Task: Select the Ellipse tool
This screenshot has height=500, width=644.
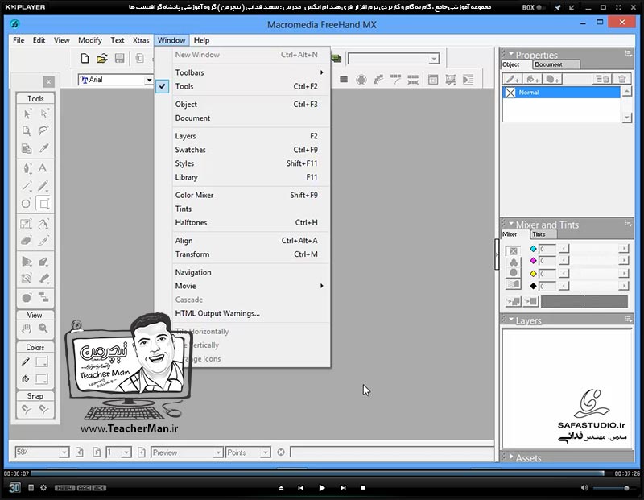Action: tap(27, 204)
